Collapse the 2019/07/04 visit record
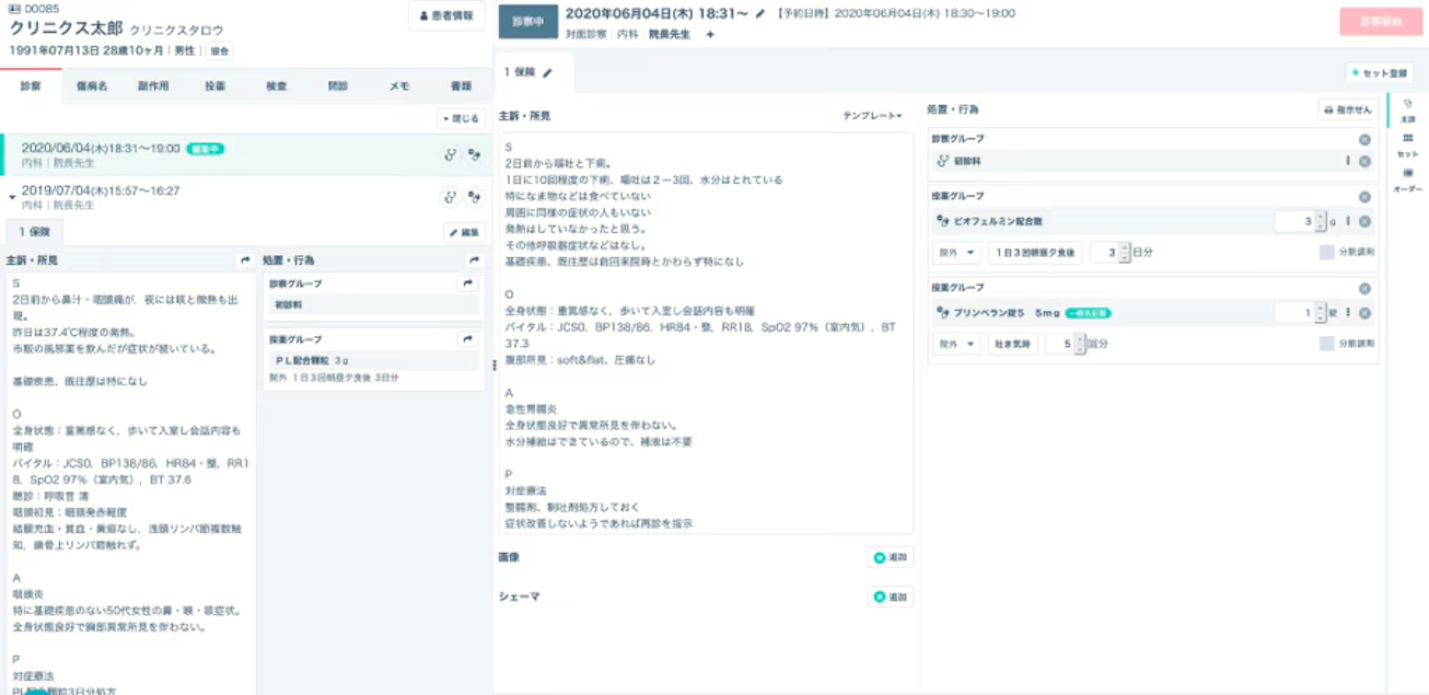Screen dimensions: 1429x695 click(x=12, y=197)
